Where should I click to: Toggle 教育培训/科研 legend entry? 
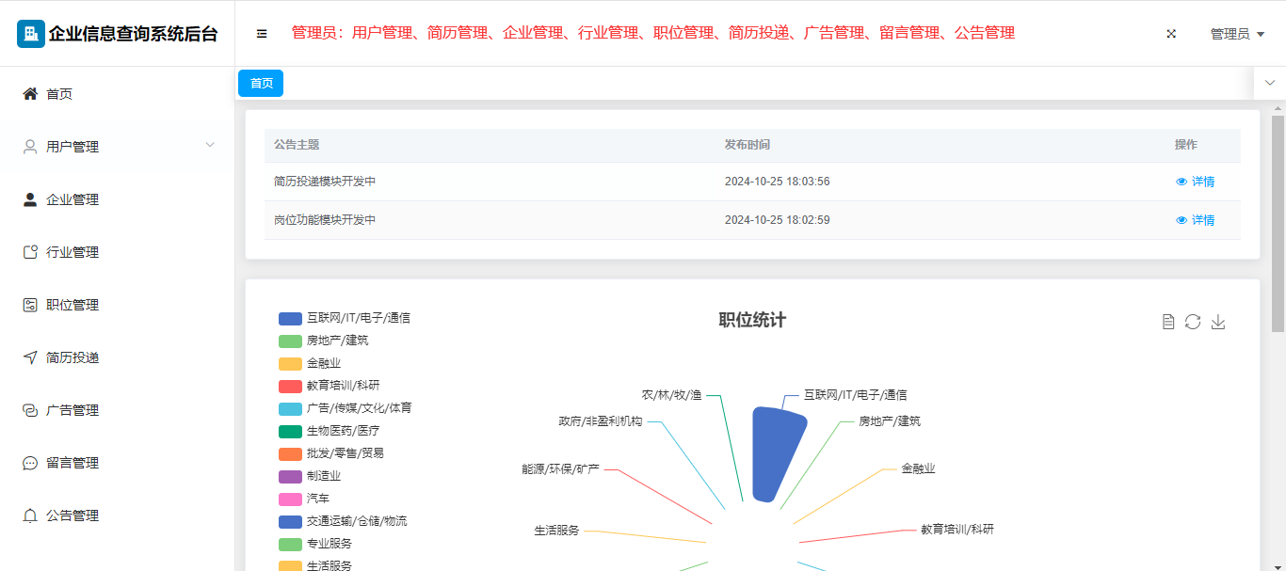coord(330,386)
